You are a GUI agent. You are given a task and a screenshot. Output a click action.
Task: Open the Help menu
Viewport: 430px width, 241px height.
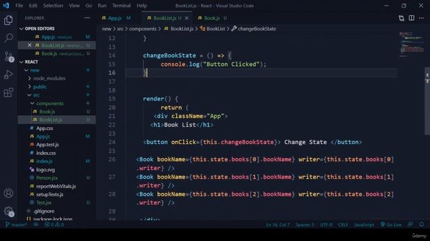(142, 5)
